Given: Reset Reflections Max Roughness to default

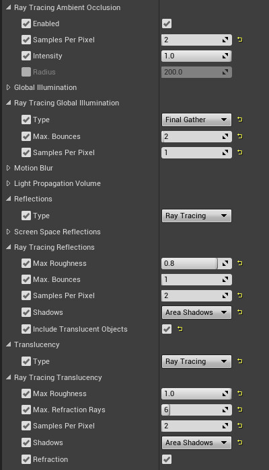Looking at the screenshot, I should point(240,263).
